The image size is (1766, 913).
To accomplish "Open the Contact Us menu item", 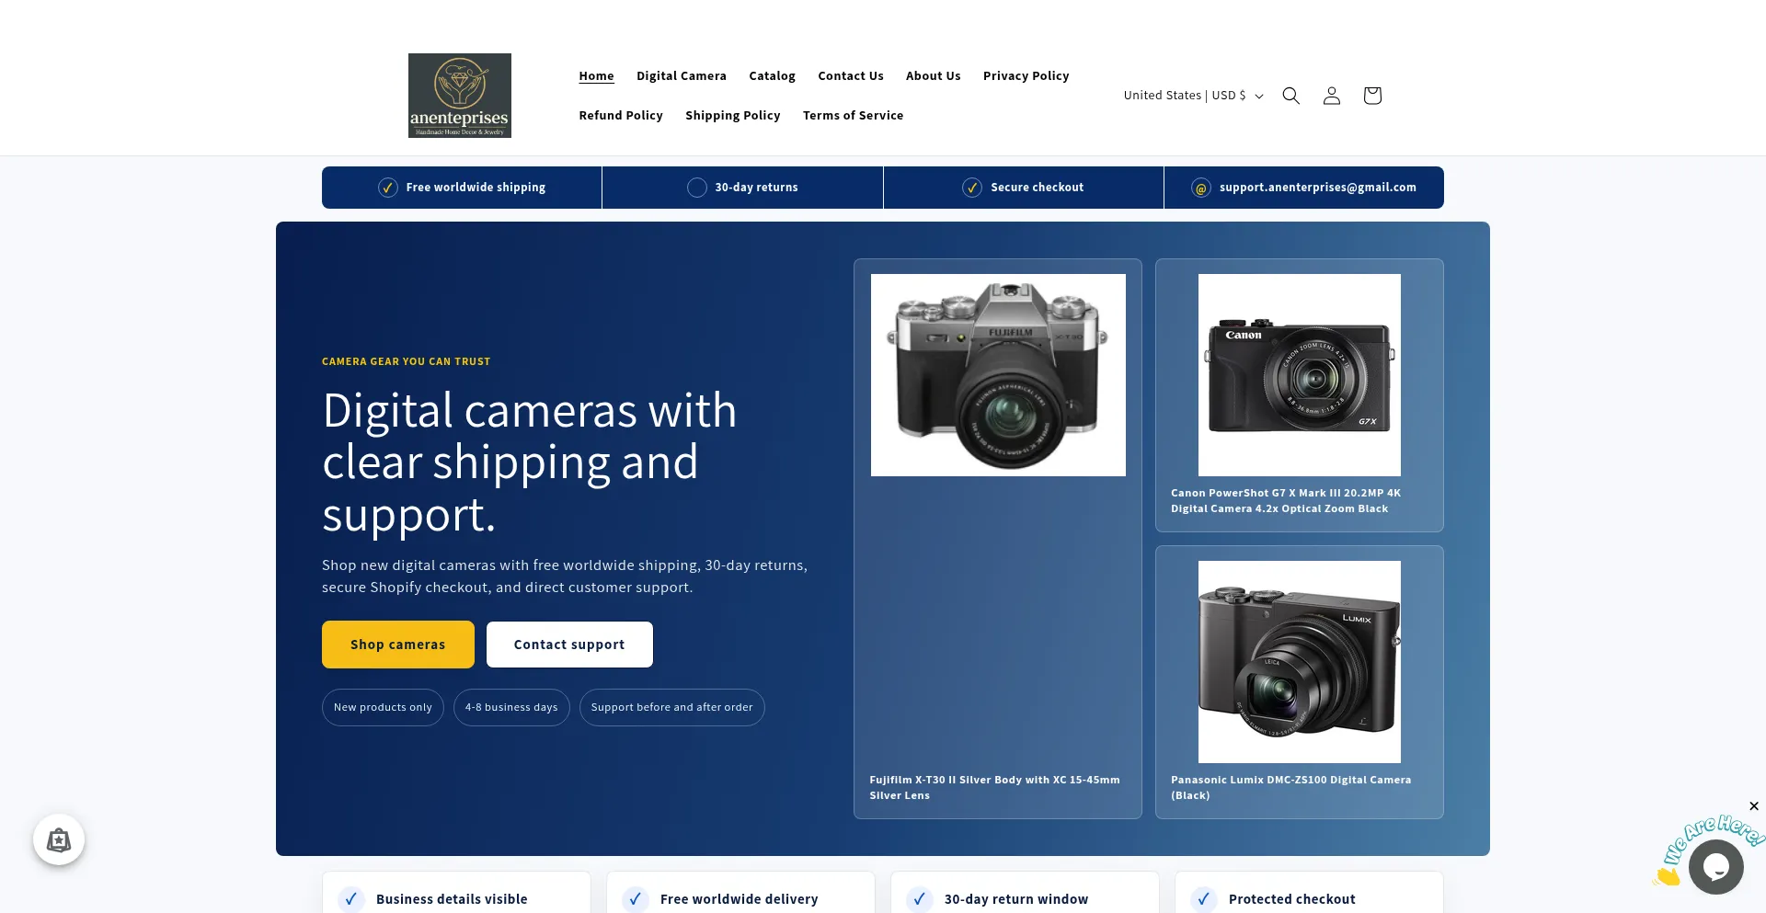I will 851,76.
